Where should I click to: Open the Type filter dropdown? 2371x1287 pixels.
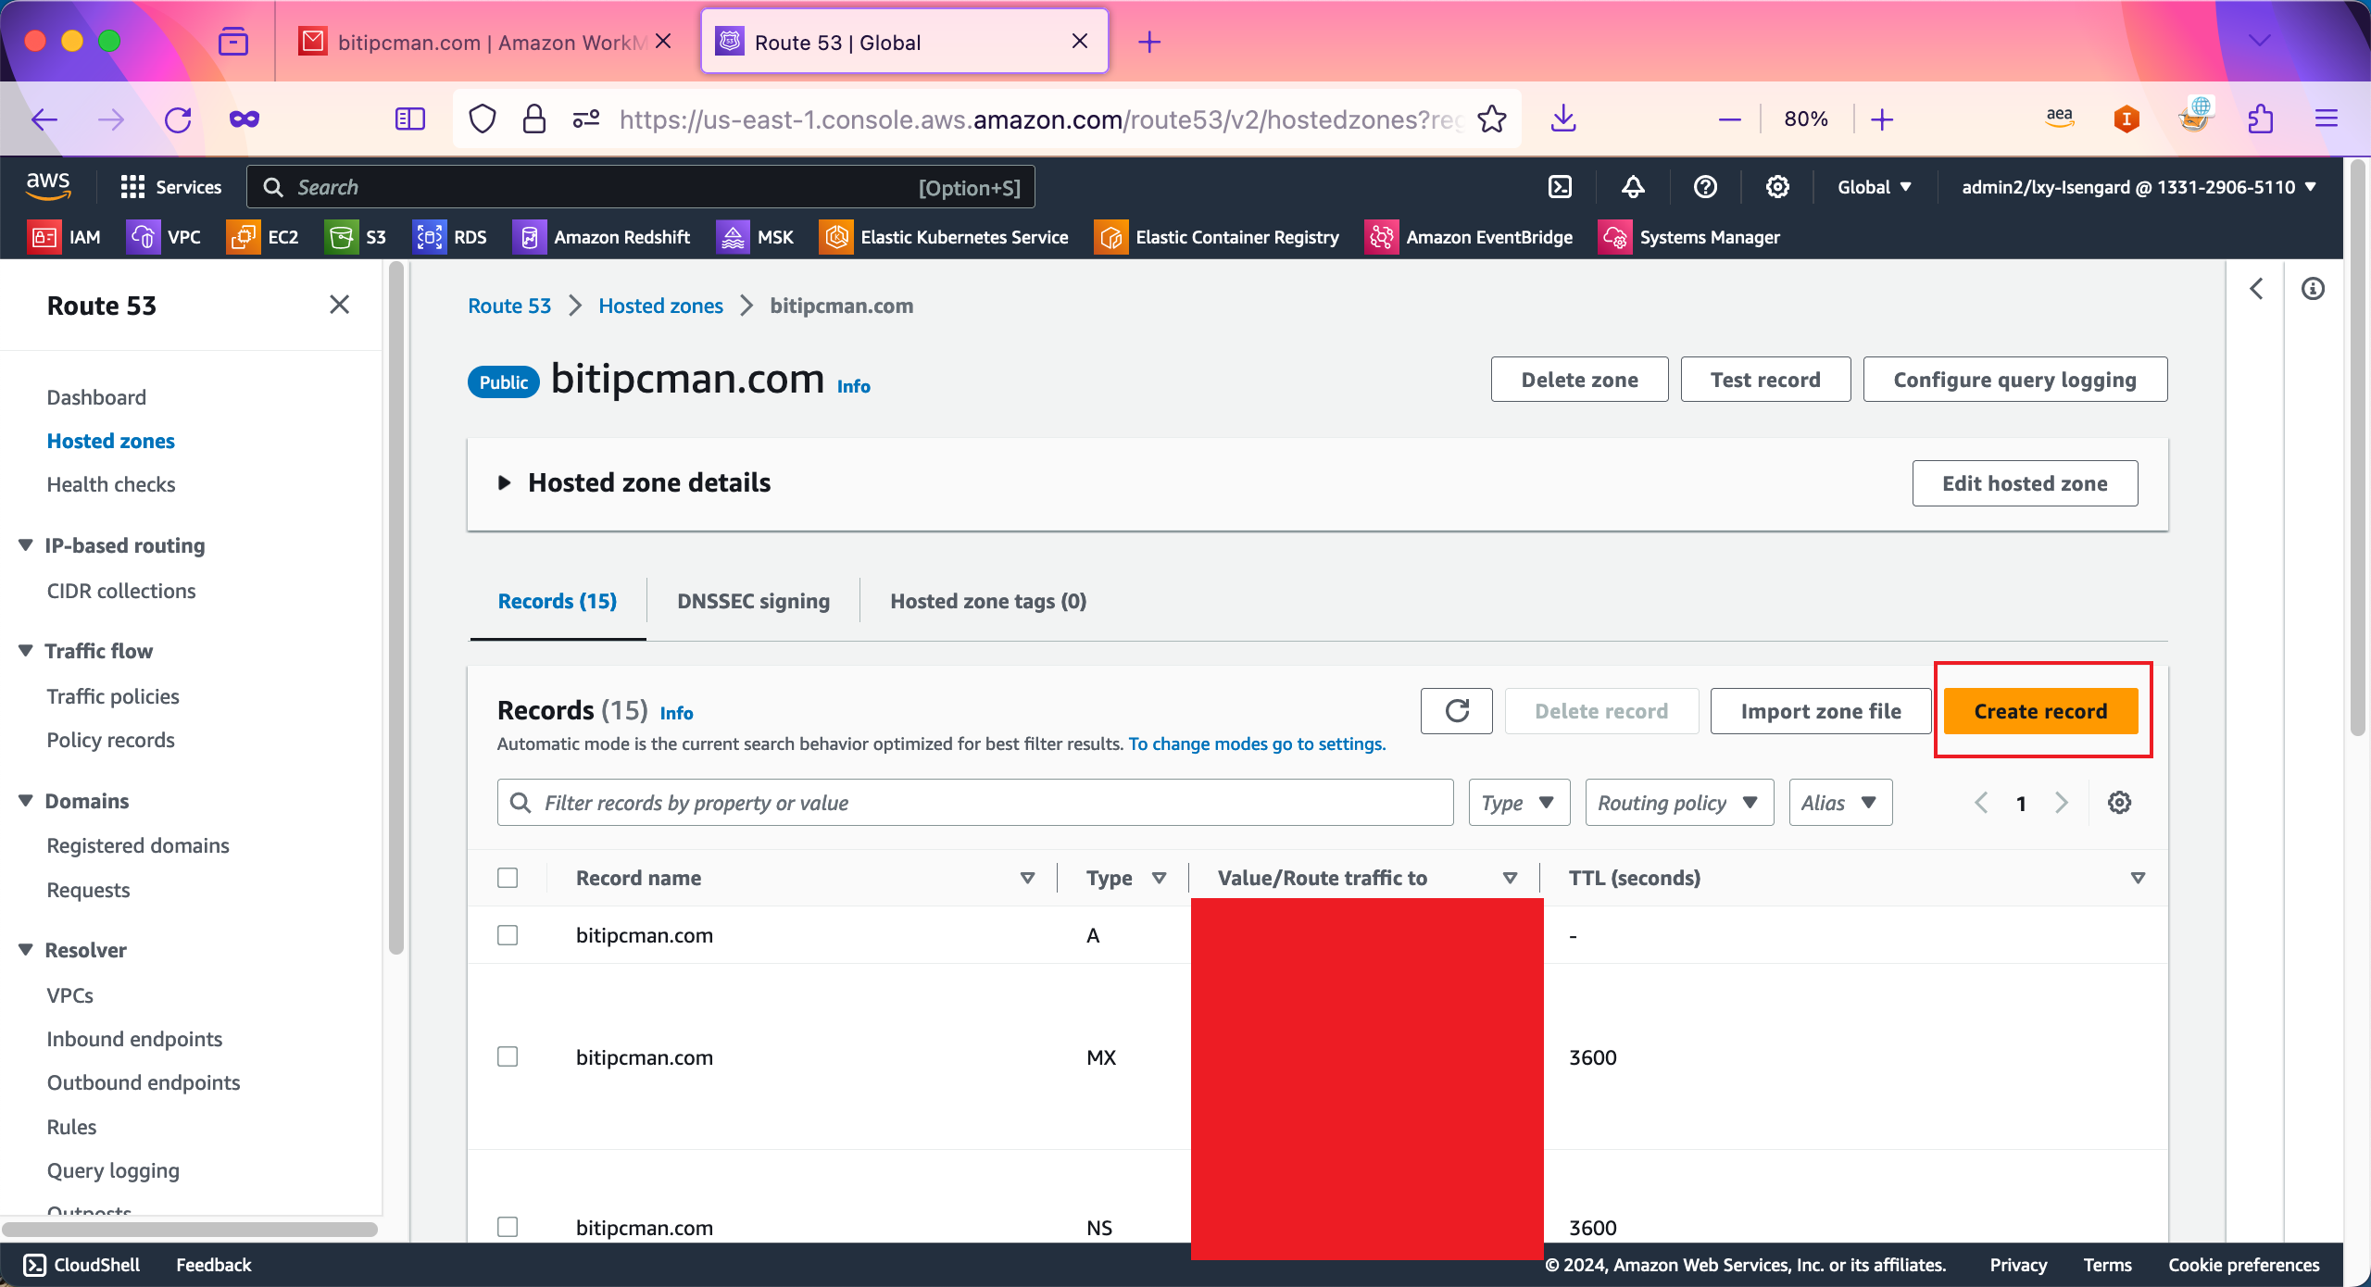pos(1519,803)
